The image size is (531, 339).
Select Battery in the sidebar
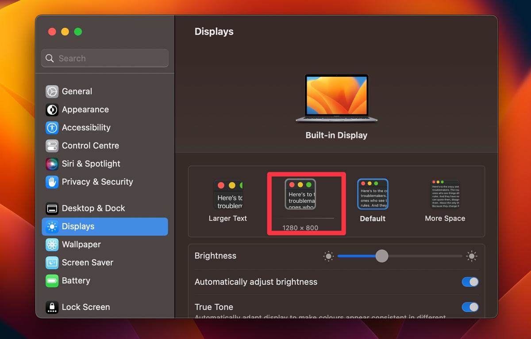[76, 281]
